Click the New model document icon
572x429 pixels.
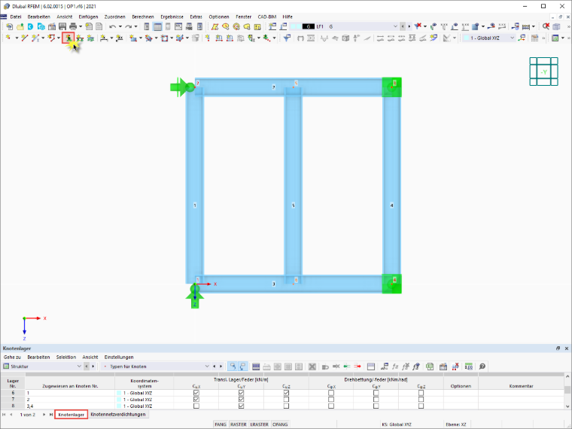tap(10, 26)
